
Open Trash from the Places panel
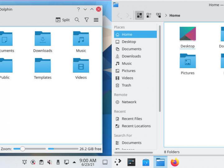[126, 85]
